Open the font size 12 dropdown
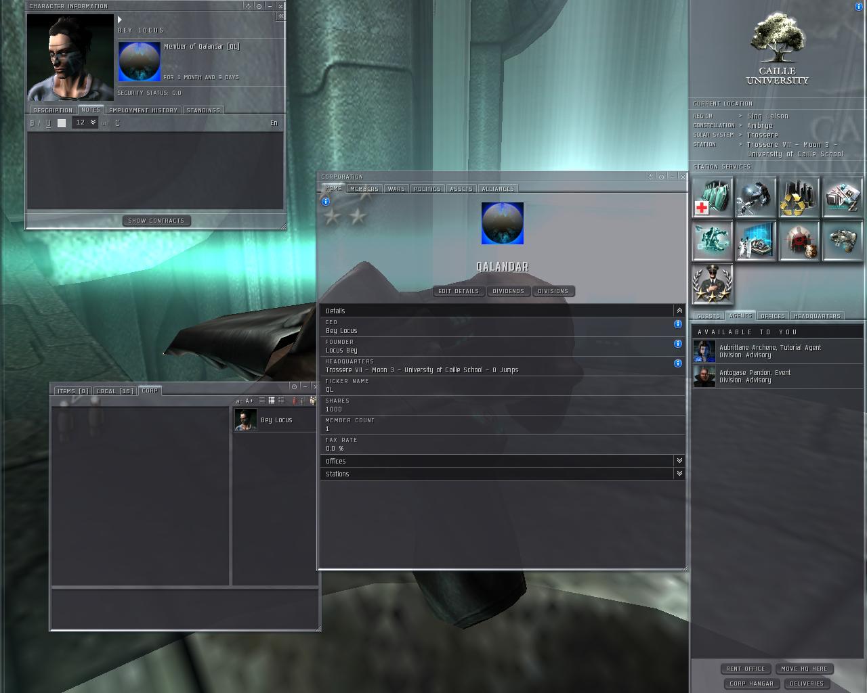 tap(85, 122)
